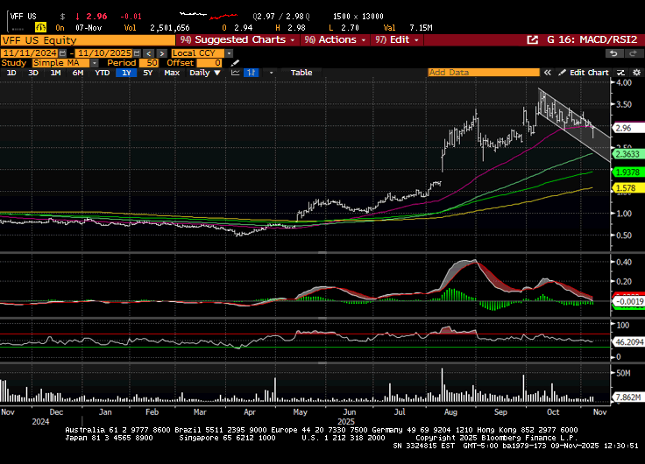645x464 pixels.
Task: Click the Offset input field
Action: click(x=209, y=63)
